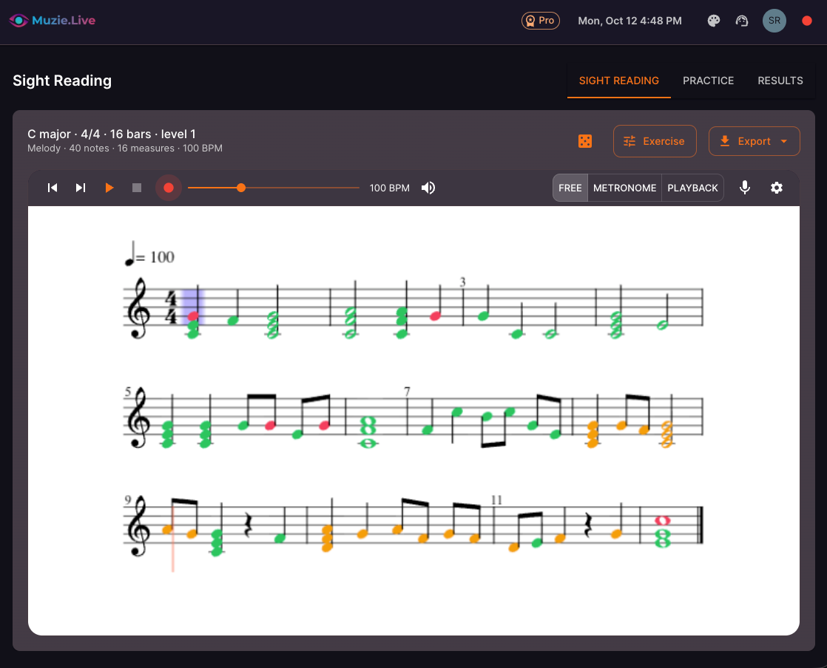
Task: Switch to the Sight Reading tab
Action: click(x=618, y=81)
